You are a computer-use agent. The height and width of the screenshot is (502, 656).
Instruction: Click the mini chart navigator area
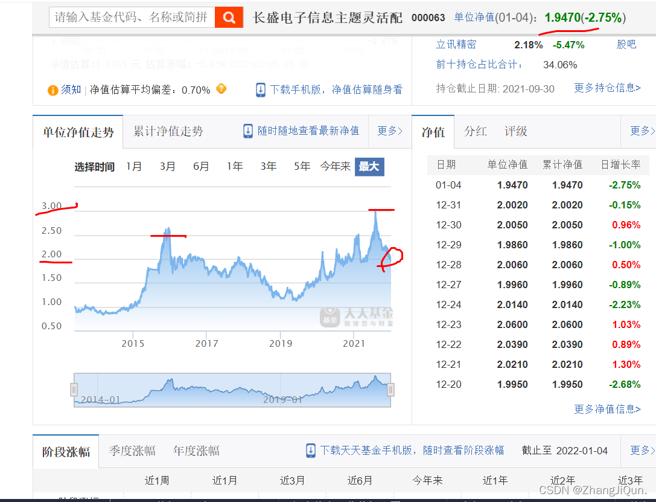coord(232,390)
